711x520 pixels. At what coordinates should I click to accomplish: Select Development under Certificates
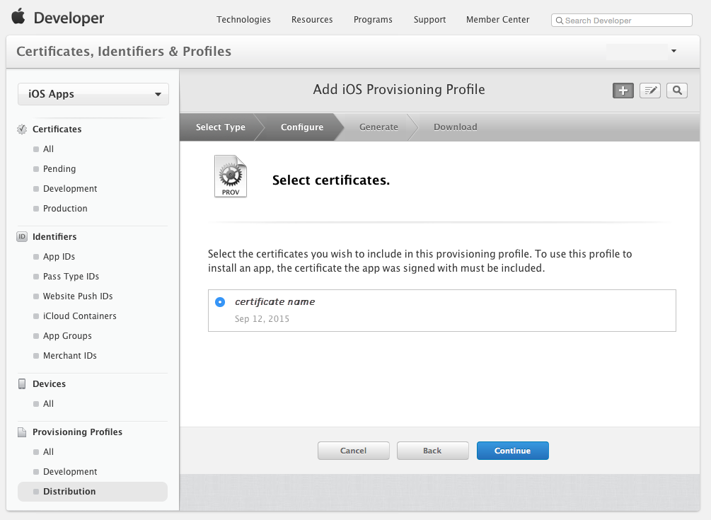coord(71,188)
